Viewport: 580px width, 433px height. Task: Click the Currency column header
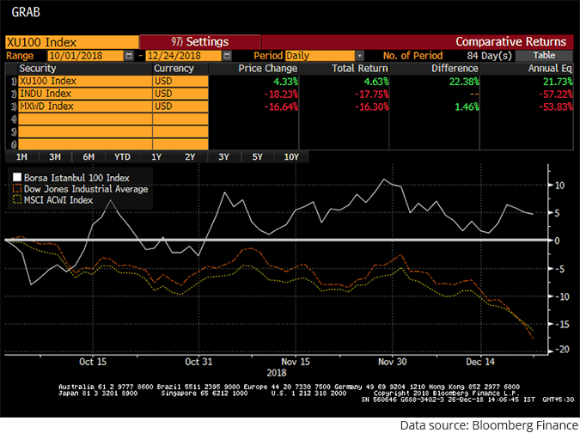pyautogui.click(x=174, y=69)
